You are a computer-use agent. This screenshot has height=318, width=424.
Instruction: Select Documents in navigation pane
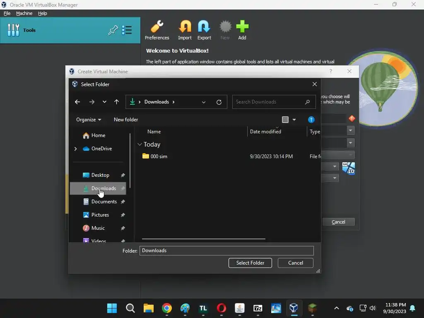pos(98,202)
